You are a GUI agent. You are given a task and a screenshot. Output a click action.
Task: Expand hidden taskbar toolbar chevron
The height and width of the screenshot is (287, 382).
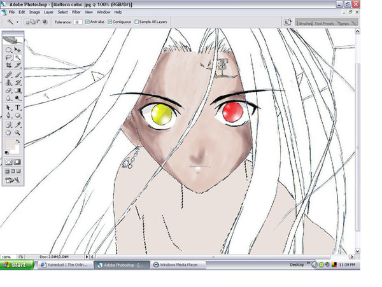308,263
